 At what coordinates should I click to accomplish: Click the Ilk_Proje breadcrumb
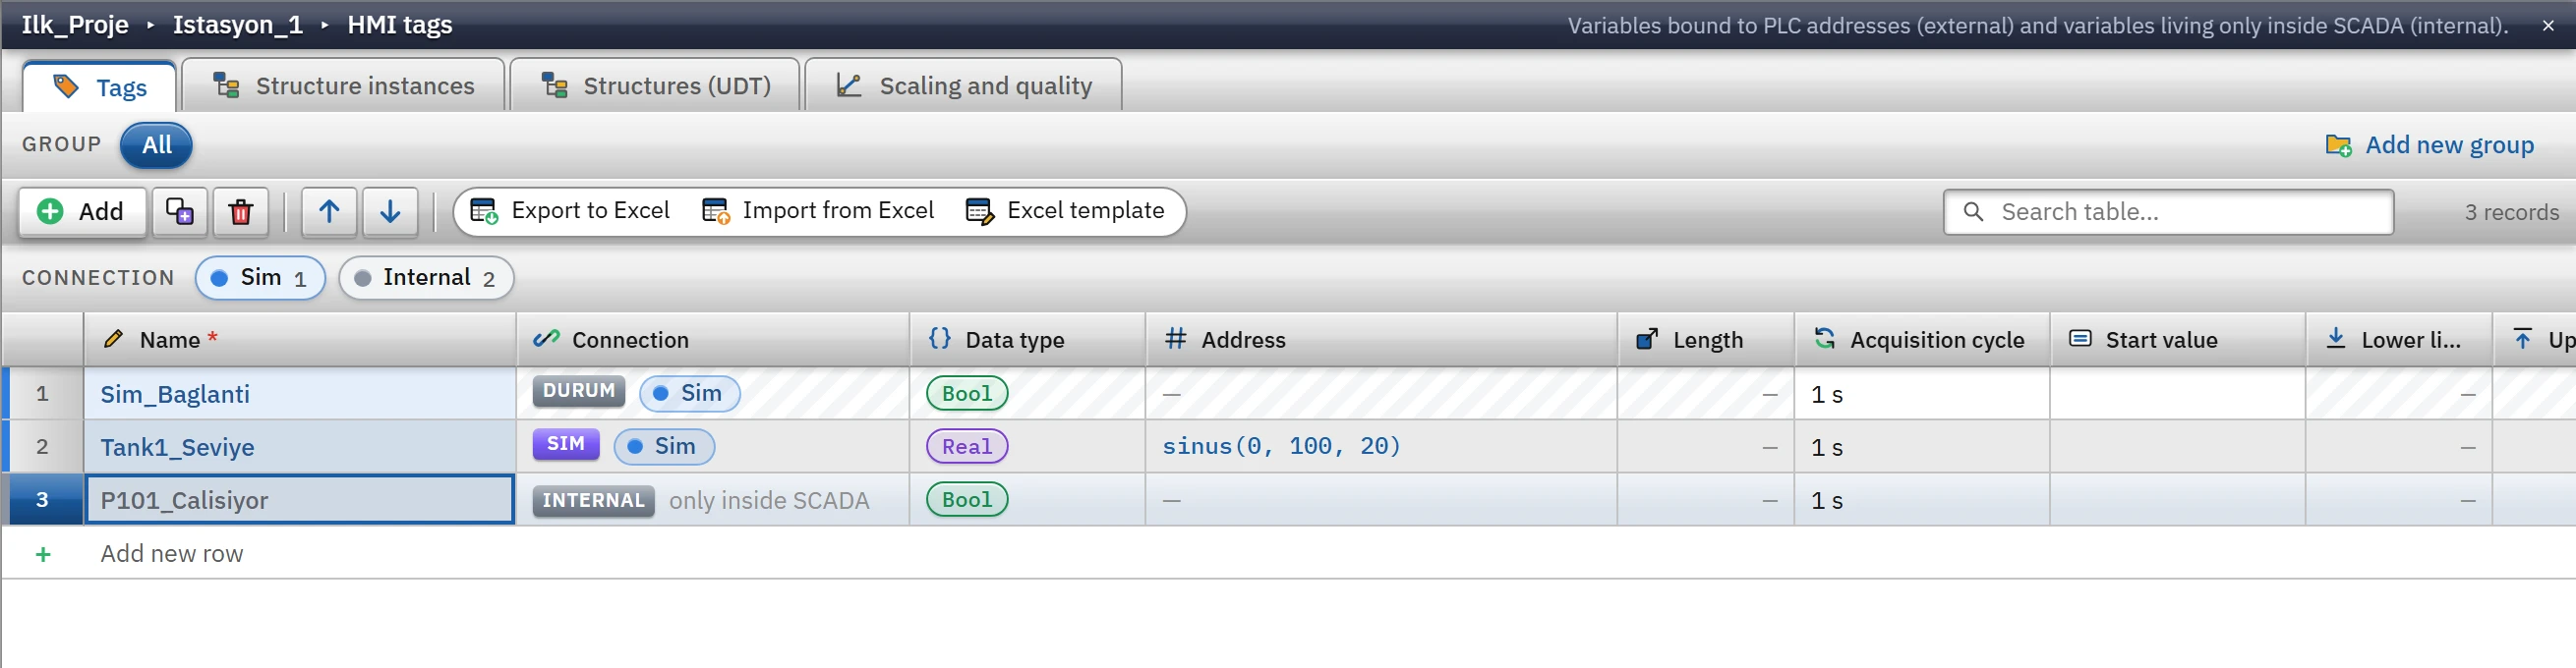click(75, 25)
